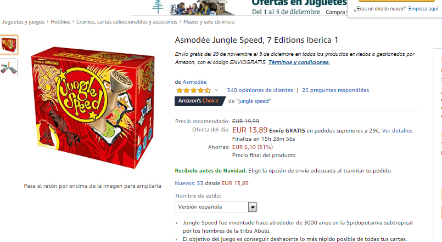
Task: Click the Amazon's Choice badge
Action: (200, 101)
